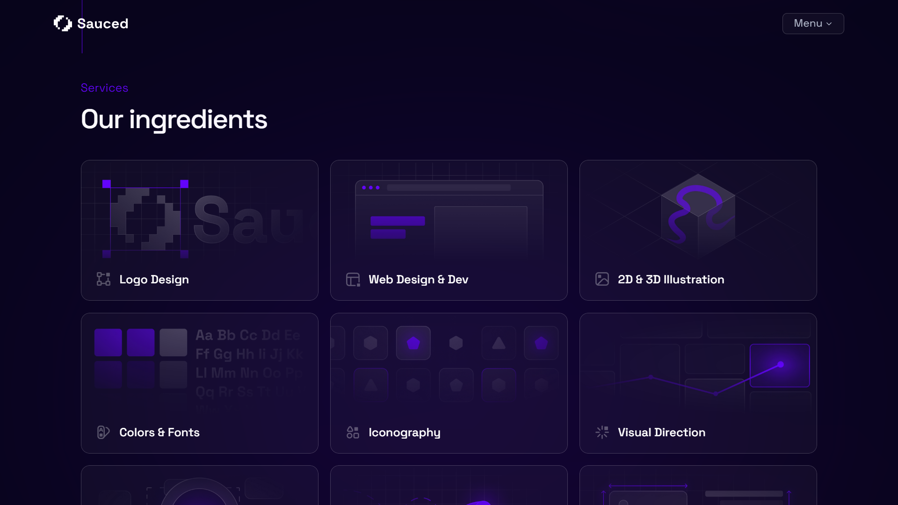Click the first purple color swatch
Image resolution: width=898 pixels, height=505 pixels.
(x=108, y=342)
